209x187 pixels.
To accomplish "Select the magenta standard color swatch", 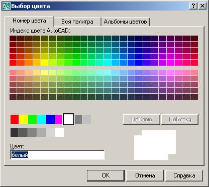I will (x=59, y=119).
